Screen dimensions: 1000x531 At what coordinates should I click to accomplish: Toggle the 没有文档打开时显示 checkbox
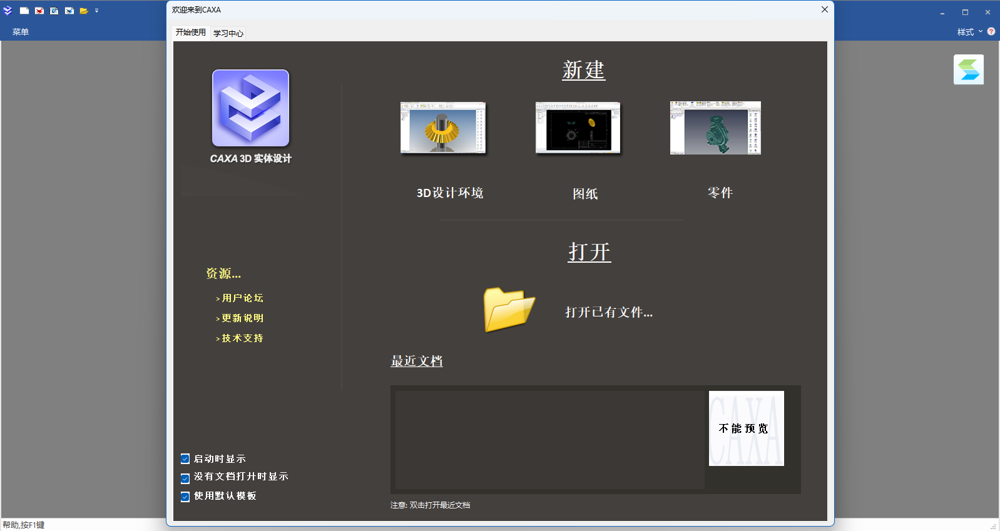click(185, 478)
